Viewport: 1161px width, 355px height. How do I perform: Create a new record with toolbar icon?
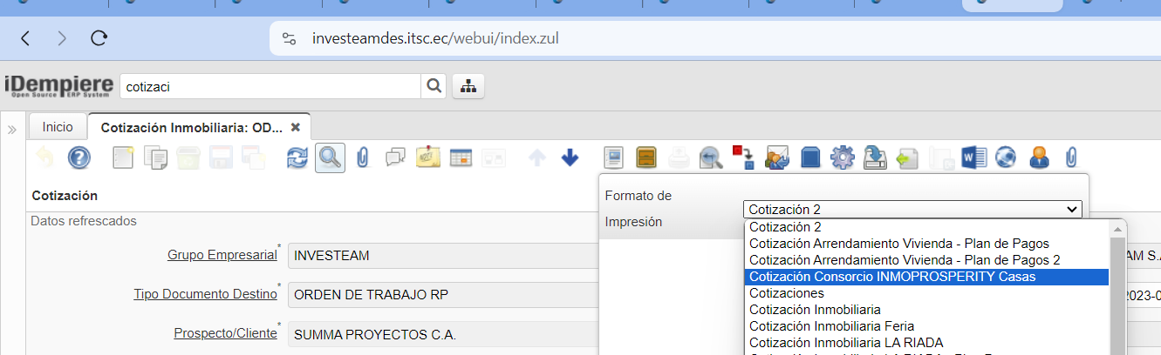point(125,157)
